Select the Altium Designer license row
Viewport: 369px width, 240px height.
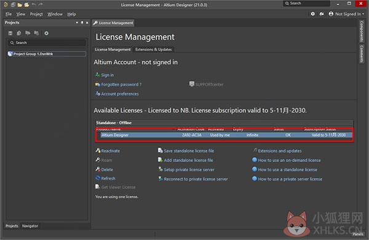point(226,135)
